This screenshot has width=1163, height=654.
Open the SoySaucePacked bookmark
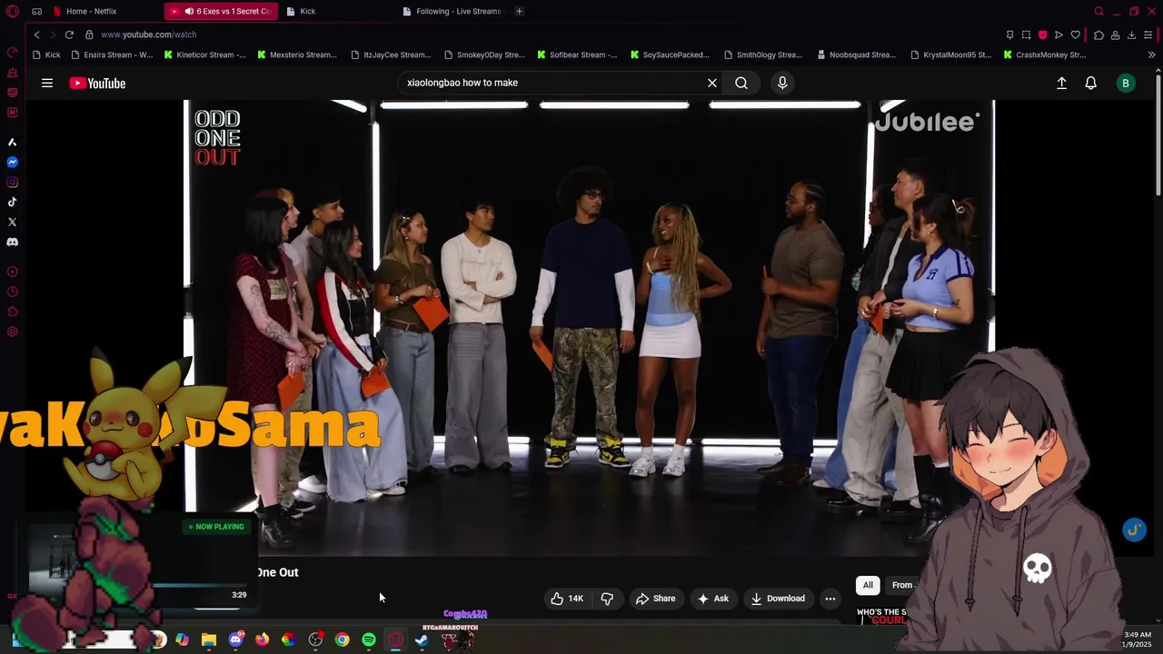click(x=669, y=54)
